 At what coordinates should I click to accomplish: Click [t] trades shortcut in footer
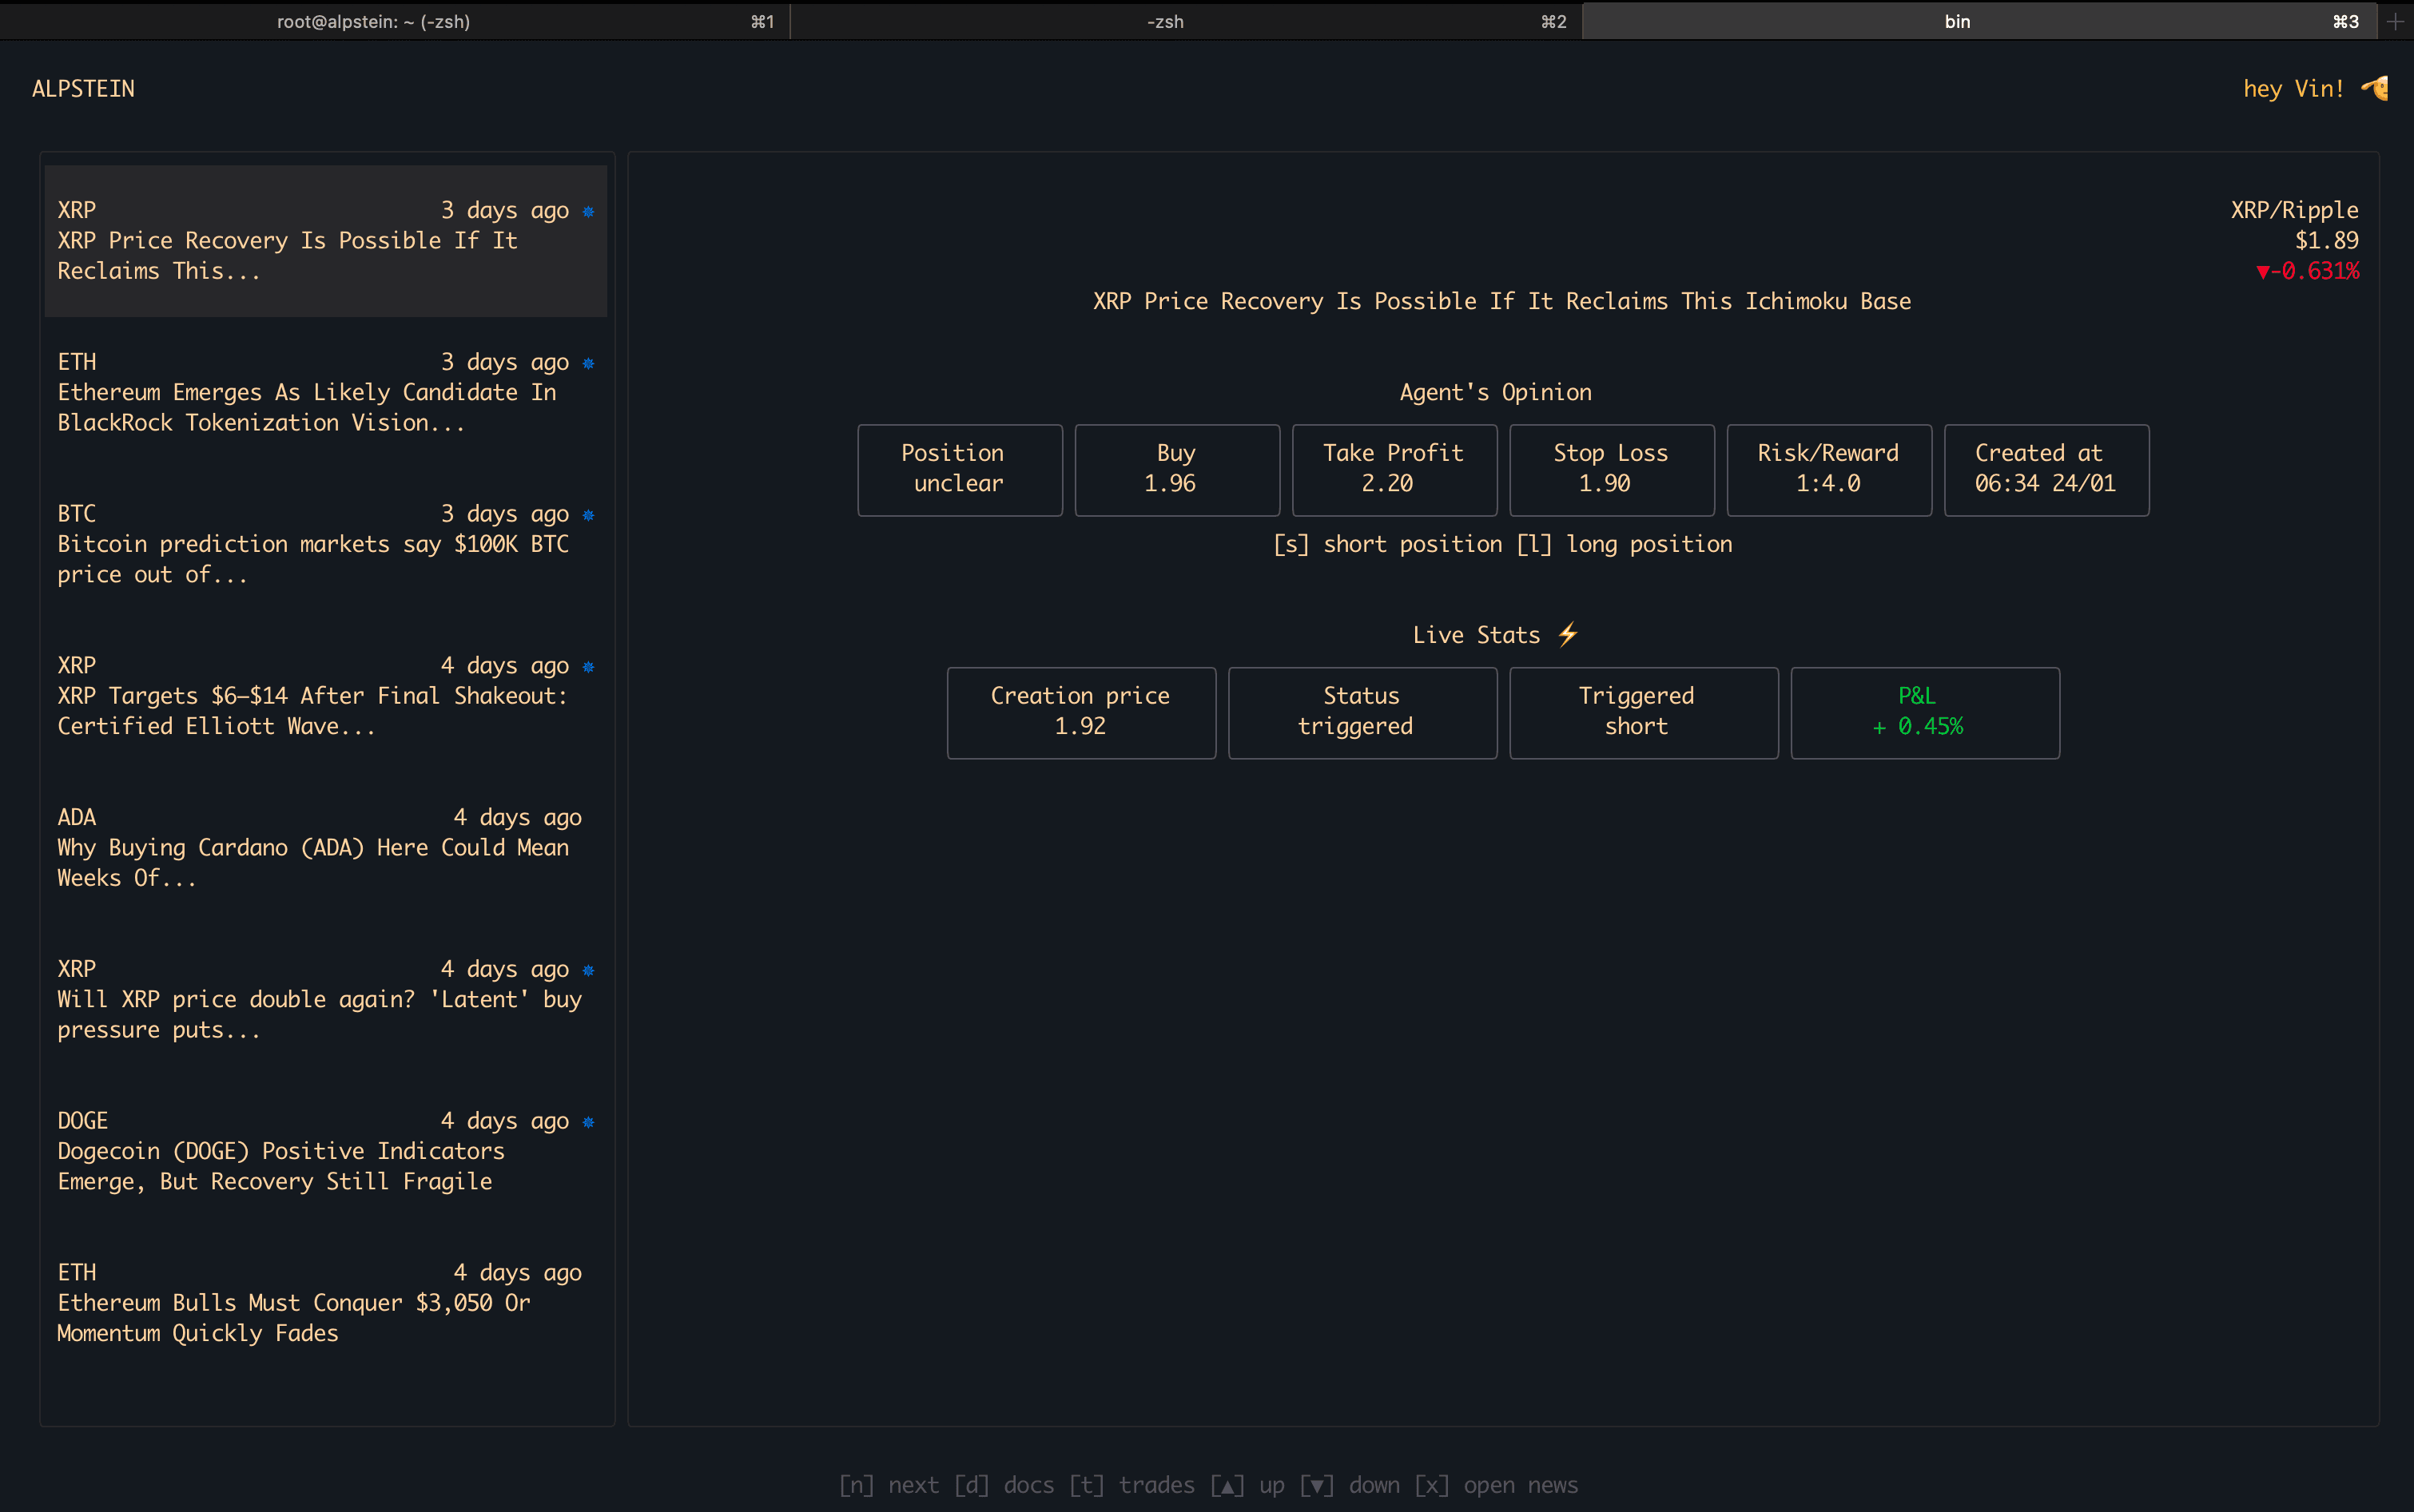[x=1131, y=1485]
